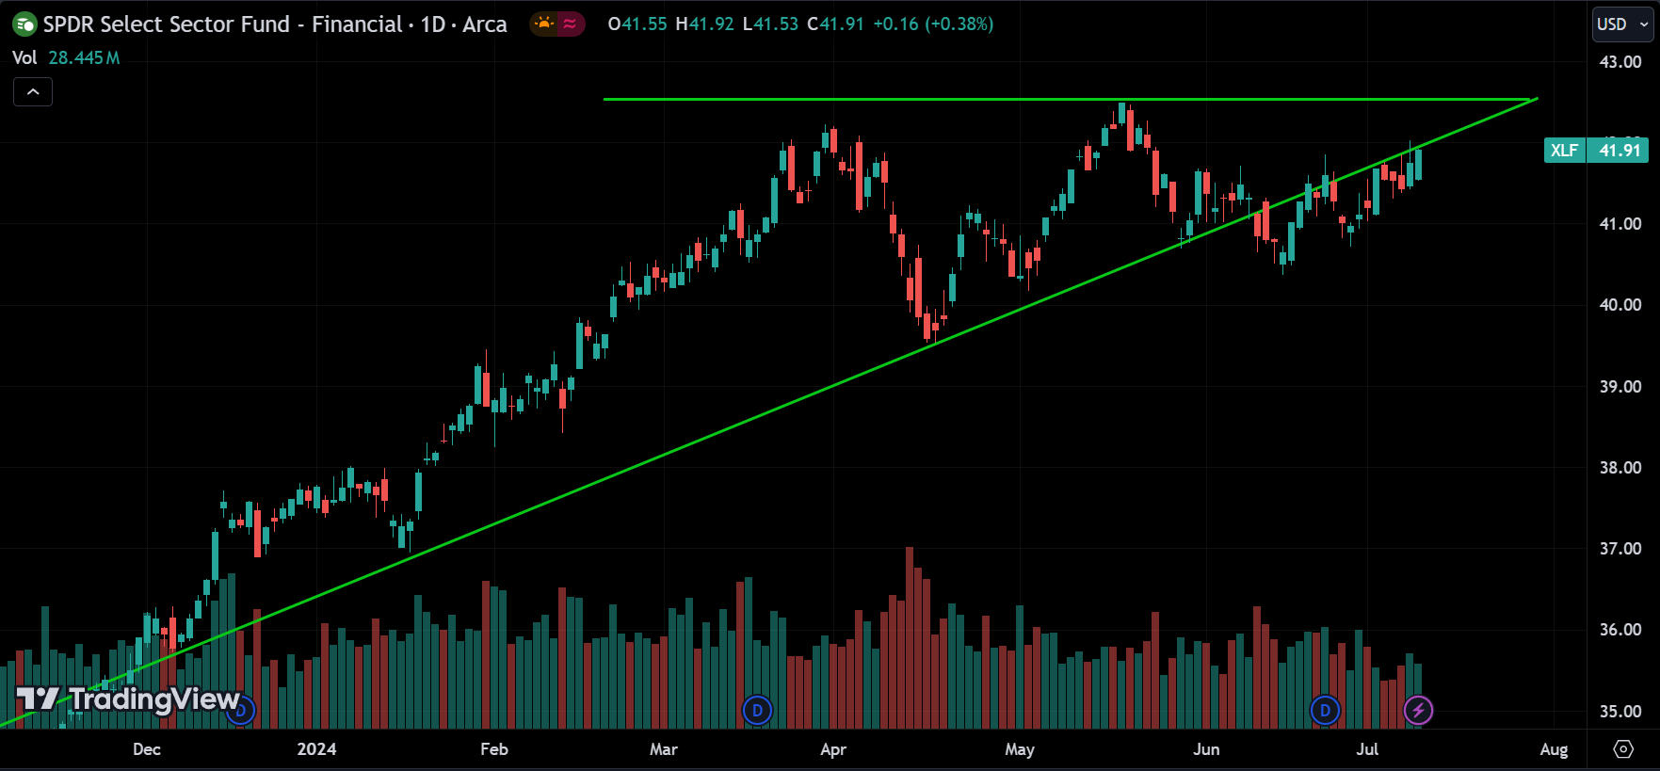Image resolution: width=1660 pixels, height=771 pixels.
Task: Click the current price tag 41.91
Action: pyautogui.click(x=1619, y=150)
